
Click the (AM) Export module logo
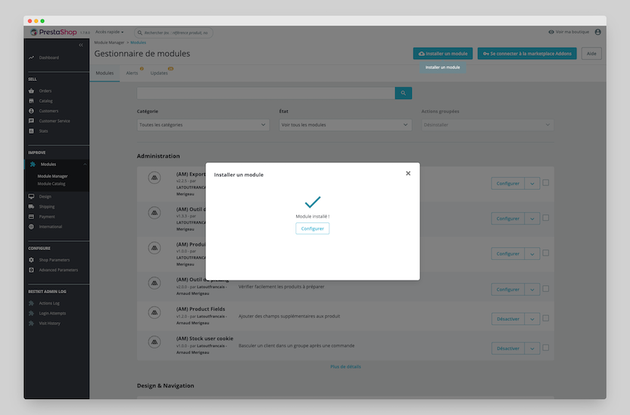[154, 178]
